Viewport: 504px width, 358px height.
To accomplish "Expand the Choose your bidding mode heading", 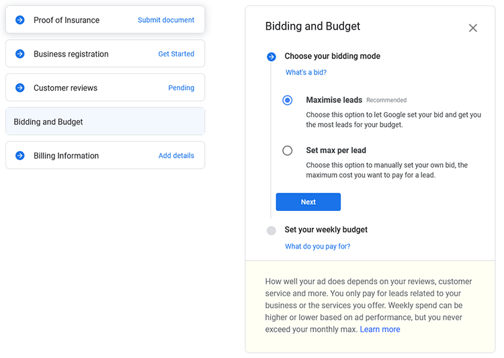I will pyautogui.click(x=333, y=56).
